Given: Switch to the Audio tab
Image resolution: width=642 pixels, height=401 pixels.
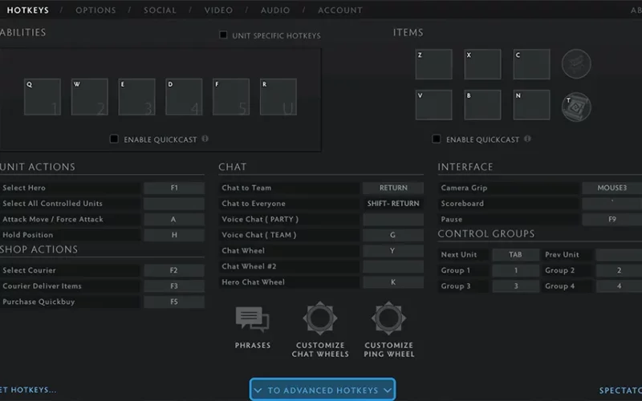Looking at the screenshot, I should pyautogui.click(x=275, y=10).
